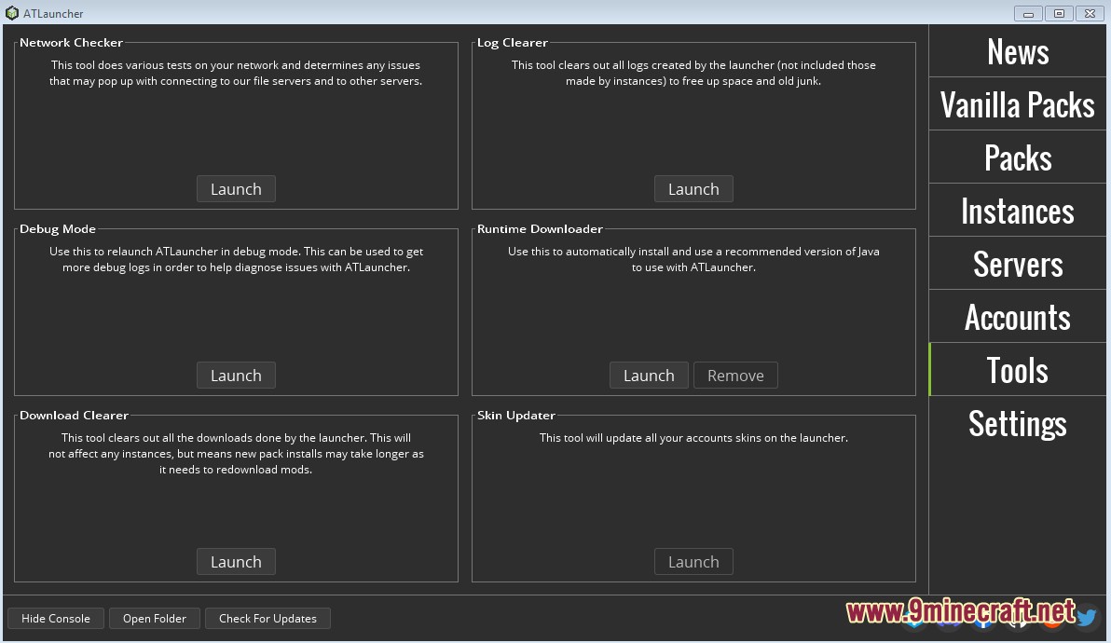Launch the Download Clearer tool
Screen dimensions: 1111x643
click(236, 562)
